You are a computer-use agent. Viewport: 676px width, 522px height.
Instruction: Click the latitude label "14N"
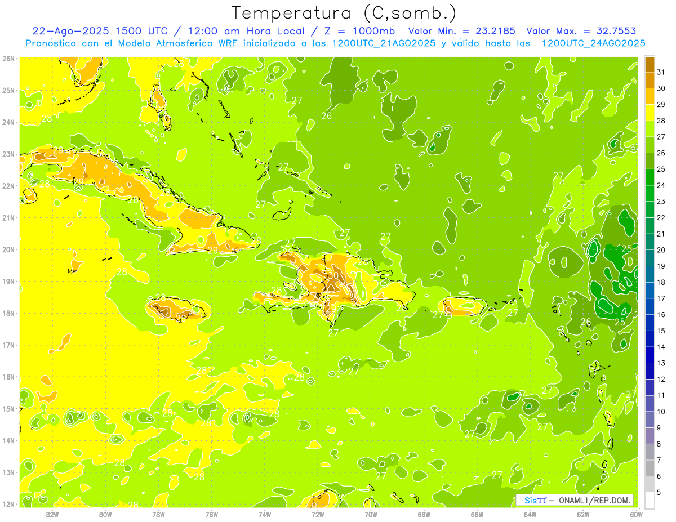point(8,440)
